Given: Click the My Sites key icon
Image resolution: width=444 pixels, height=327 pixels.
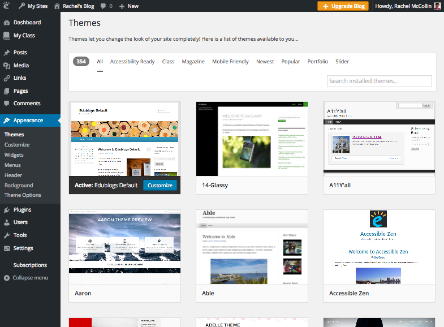Looking at the screenshot, I should pos(21,6).
